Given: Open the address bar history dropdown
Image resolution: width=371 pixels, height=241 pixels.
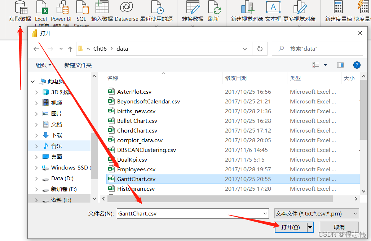Looking at the screenshot, I should [245, 49].
